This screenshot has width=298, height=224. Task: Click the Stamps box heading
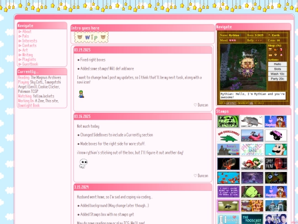222,111
